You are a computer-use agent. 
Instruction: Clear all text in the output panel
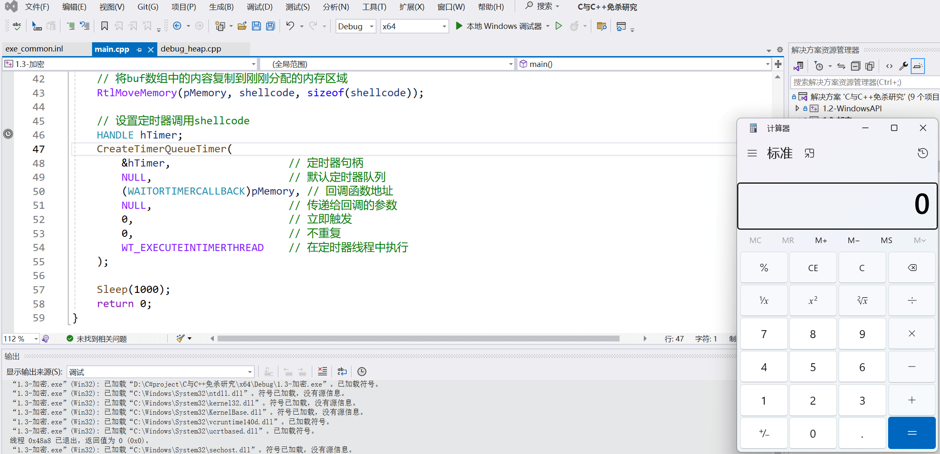(x=323, y=372)
